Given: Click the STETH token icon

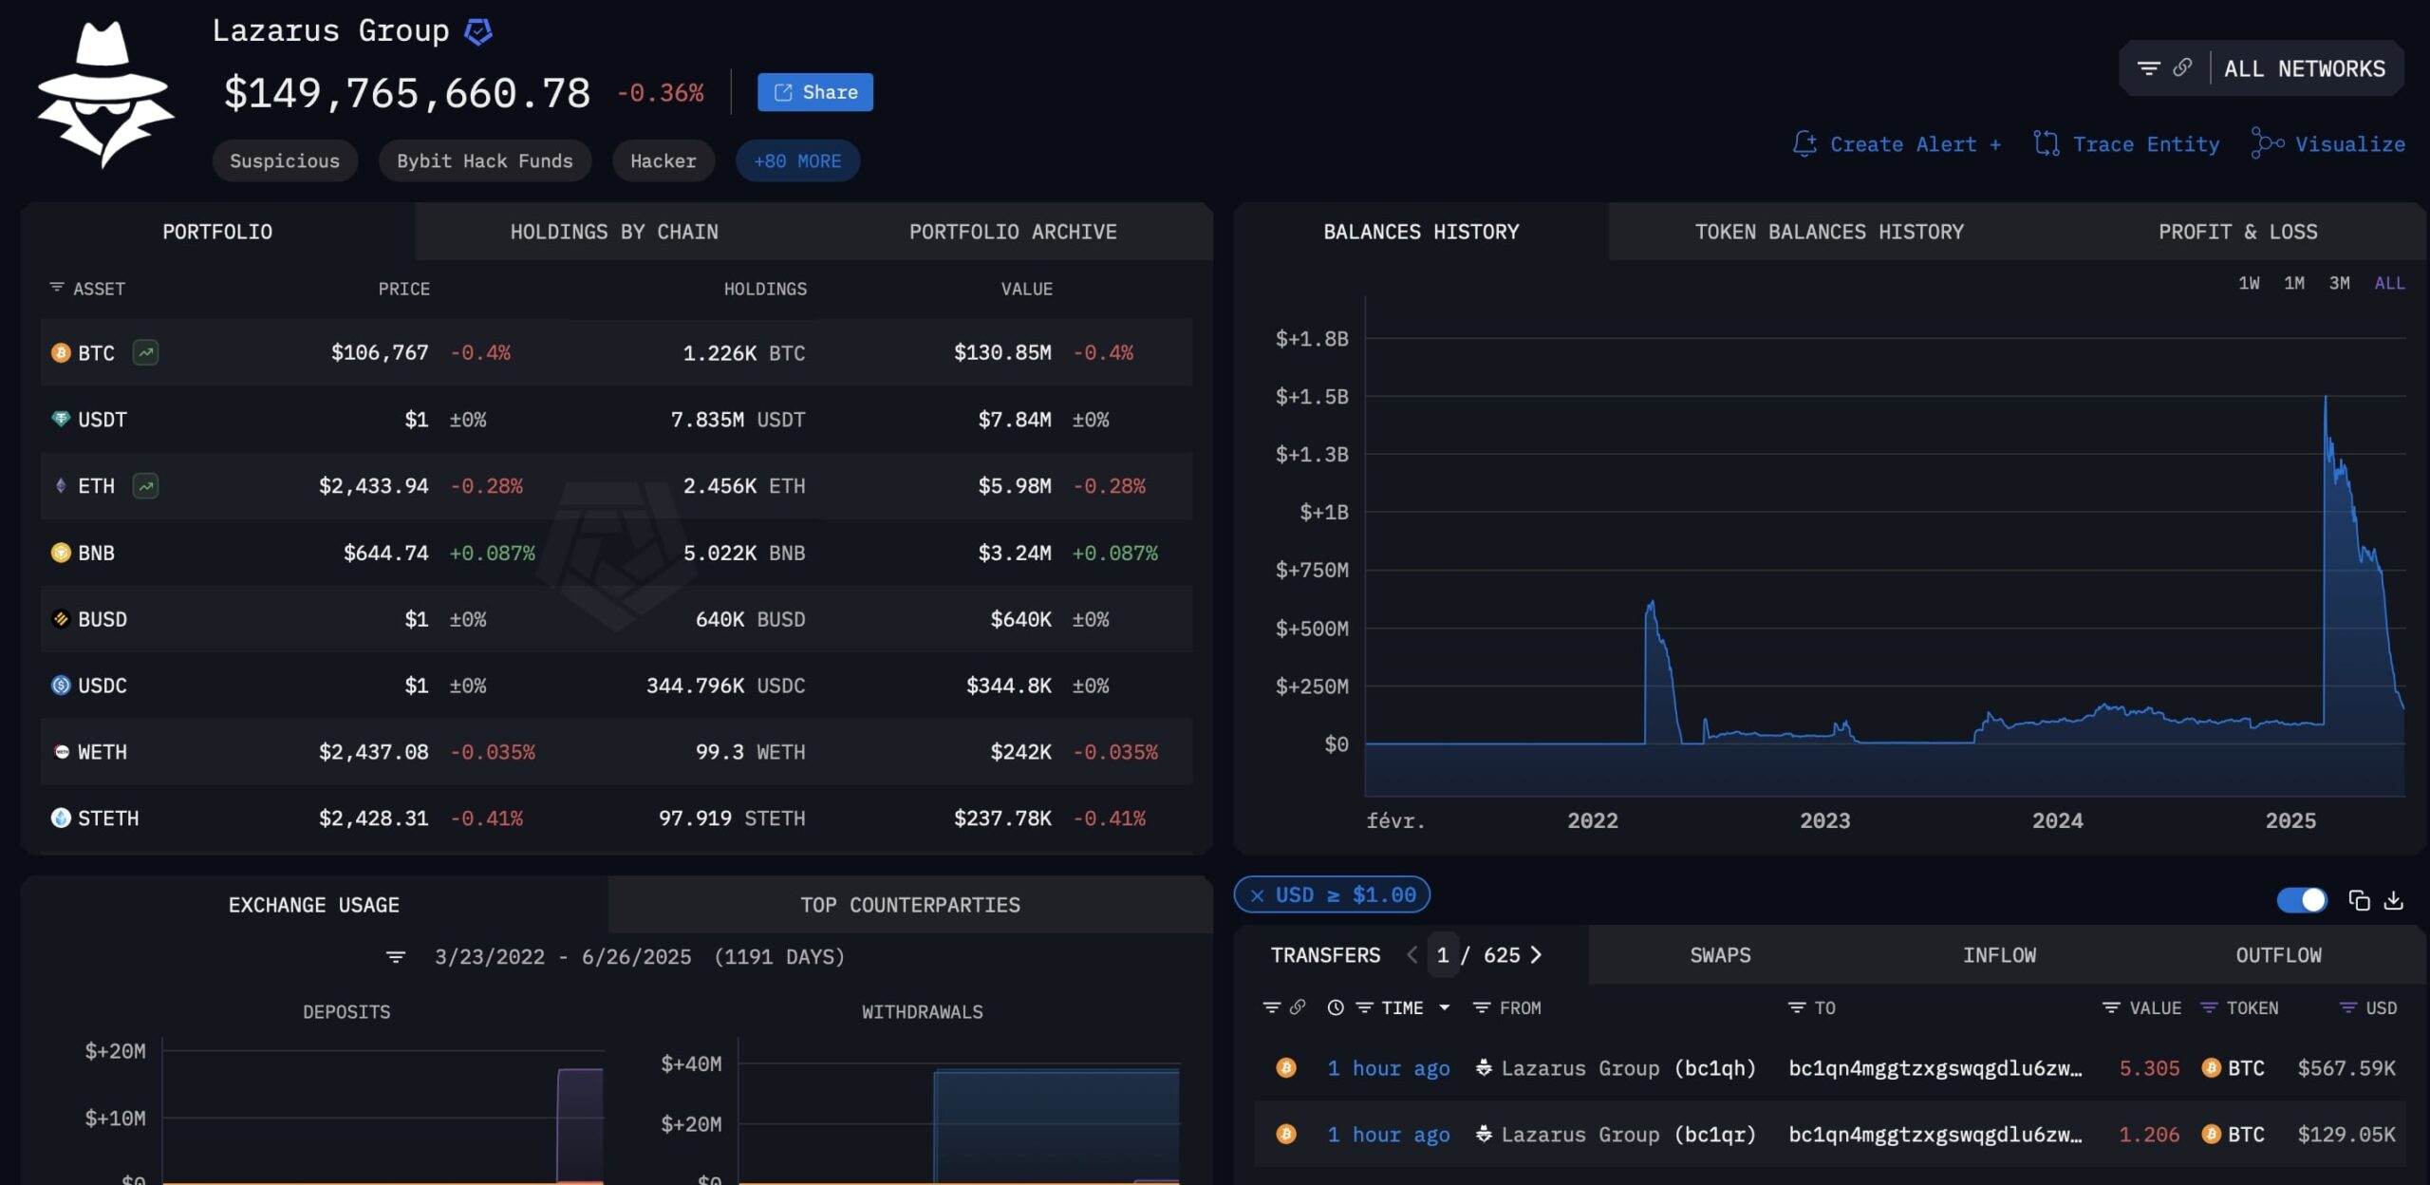Looking at the screenshot, I should click(x=61, y=818).
